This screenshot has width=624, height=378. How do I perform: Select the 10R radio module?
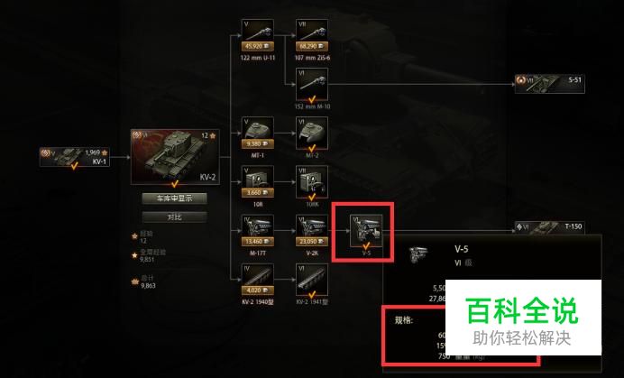coord(258,182)
